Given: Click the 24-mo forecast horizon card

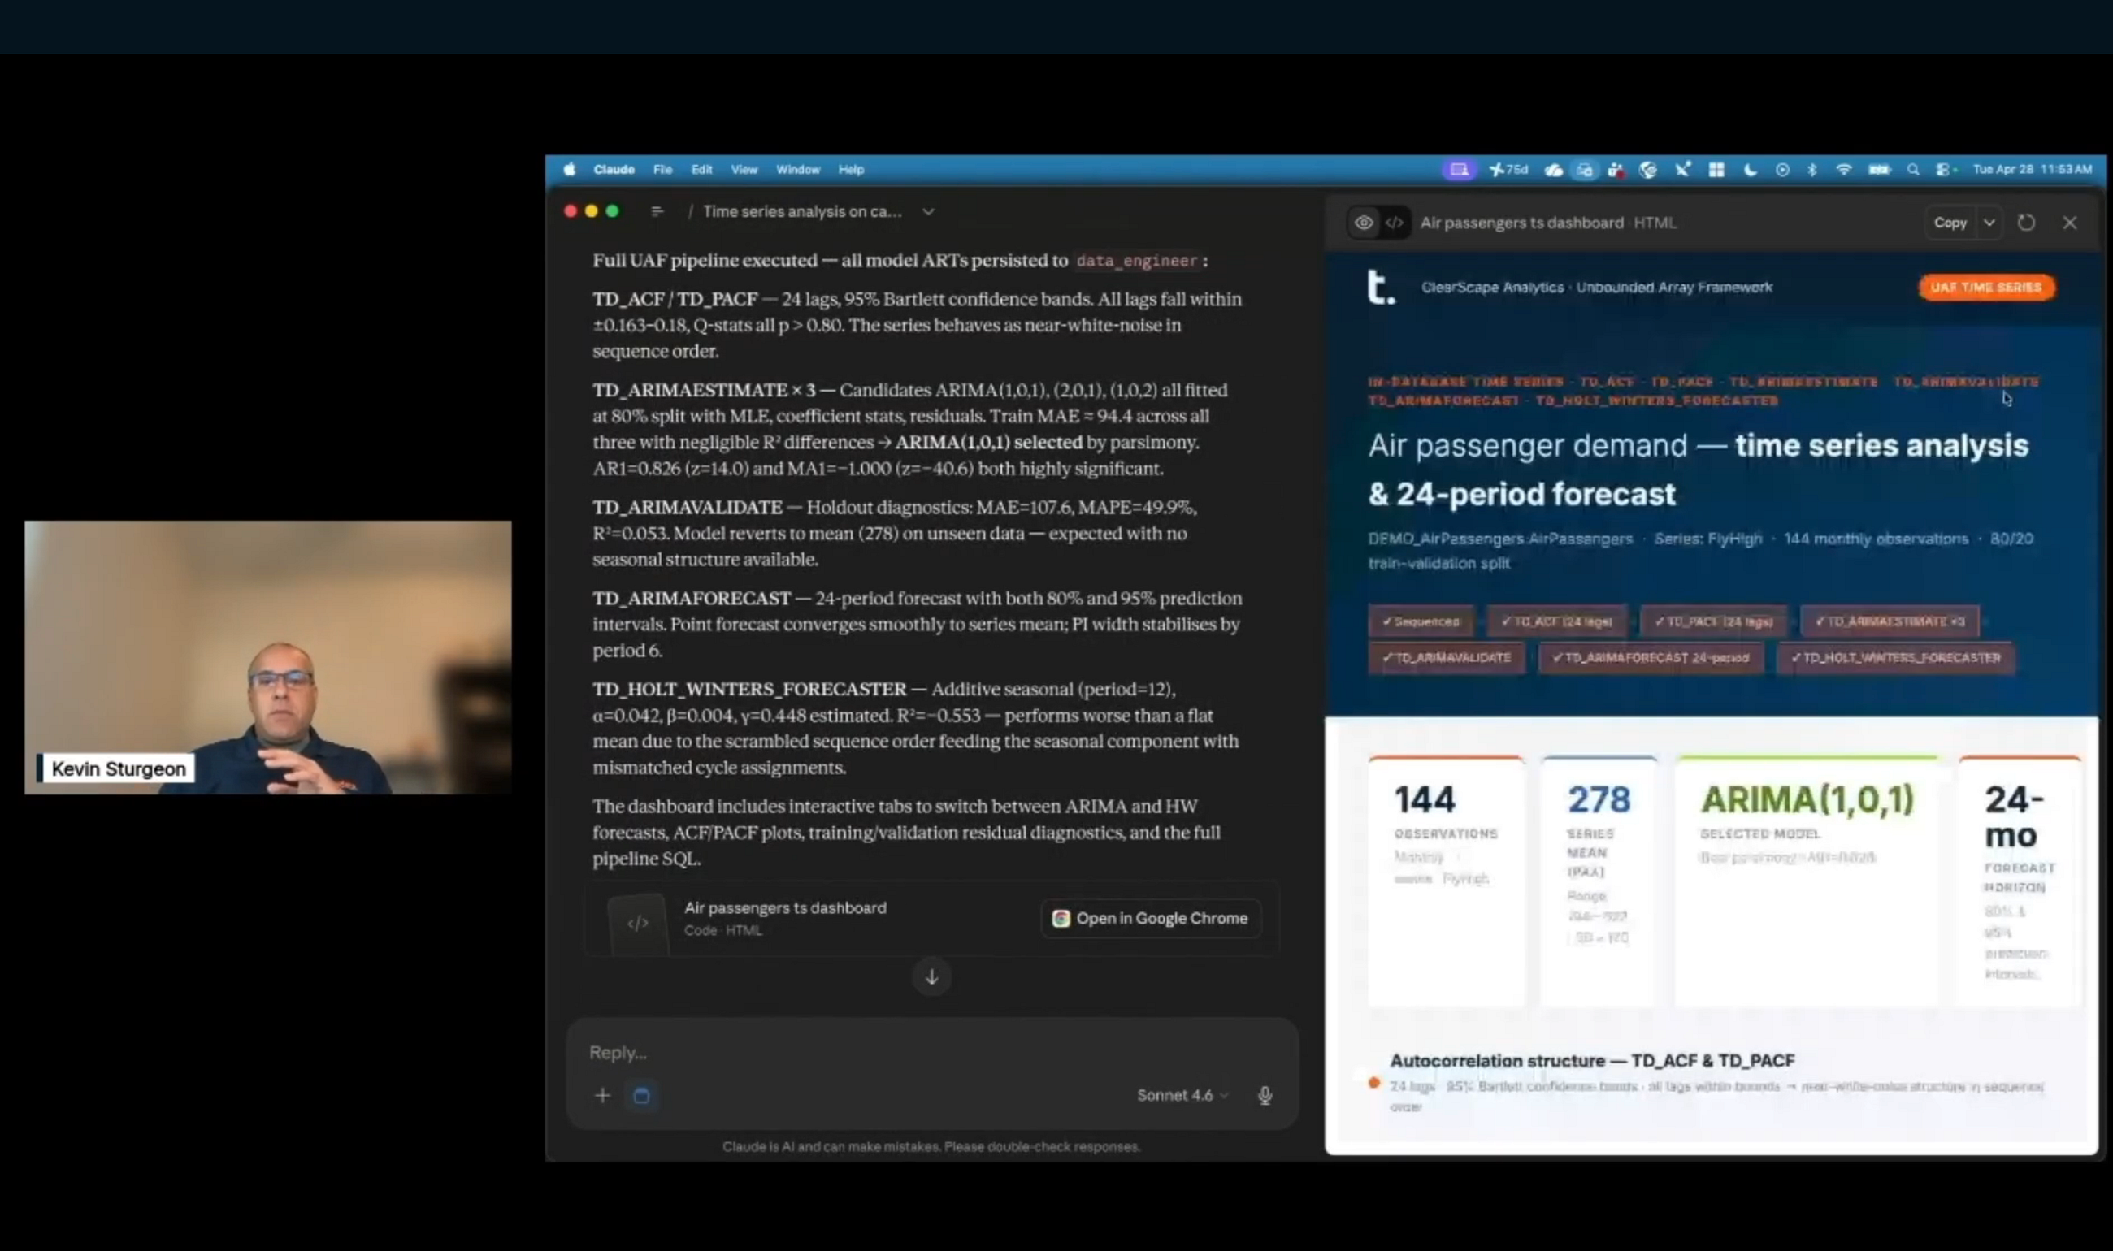Looking at the screenshot, I should point(2019,881).
